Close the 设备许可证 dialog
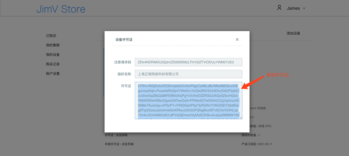Viewport: 349px width, 156px height. [237, 39]
